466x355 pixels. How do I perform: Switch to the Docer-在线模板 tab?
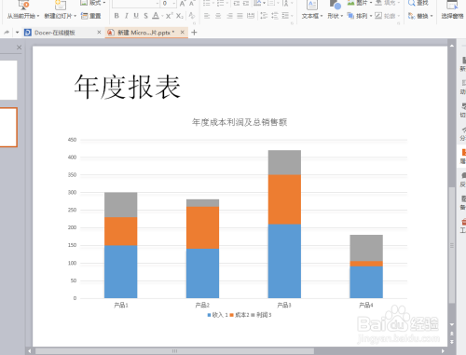pos(55,33)
